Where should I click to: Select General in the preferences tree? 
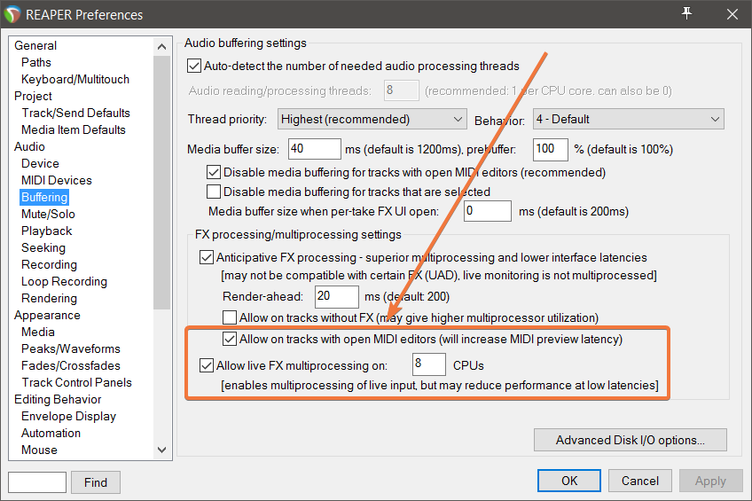click(35, 45)
